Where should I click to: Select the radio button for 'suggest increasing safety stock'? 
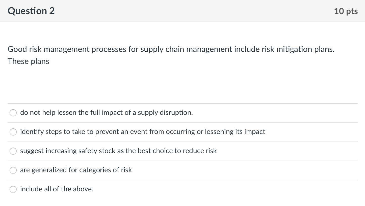pyautogui.click(x=13, y=151)
